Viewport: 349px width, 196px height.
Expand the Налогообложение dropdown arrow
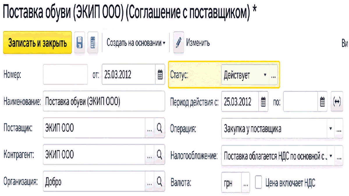pyautogui.click(x=331, y=156)
